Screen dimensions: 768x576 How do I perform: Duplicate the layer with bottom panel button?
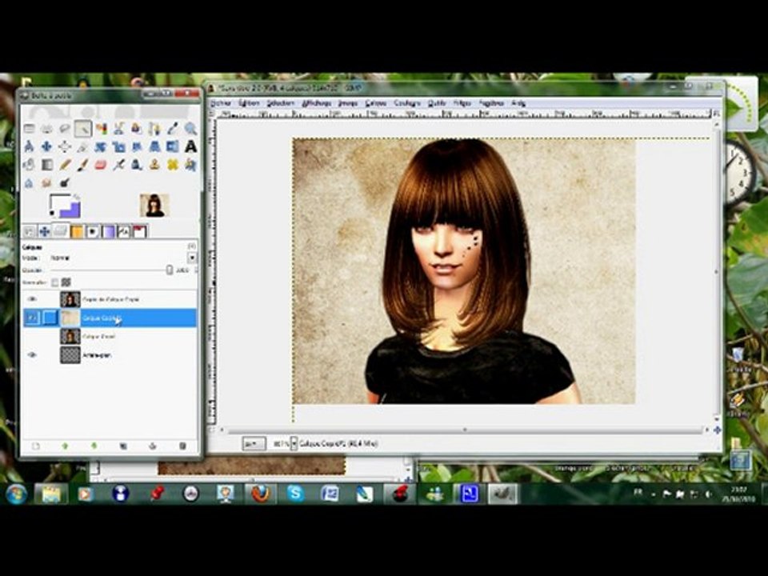point(123,446)
